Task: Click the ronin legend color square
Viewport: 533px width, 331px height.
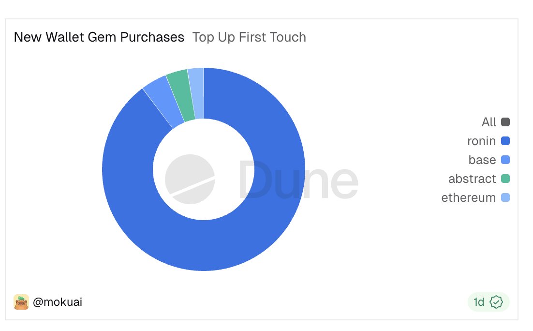Action: pyautogui.click(x=505, y=141)
